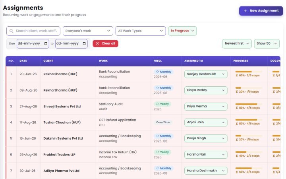Click the New Assignment button

[261, 11]
